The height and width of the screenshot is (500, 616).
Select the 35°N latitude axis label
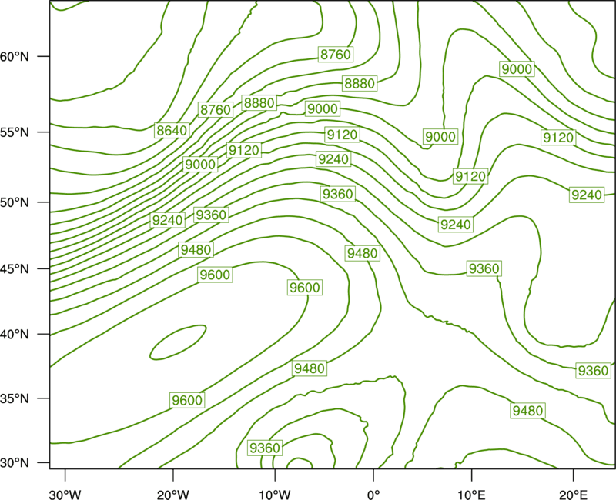point(15,398)
